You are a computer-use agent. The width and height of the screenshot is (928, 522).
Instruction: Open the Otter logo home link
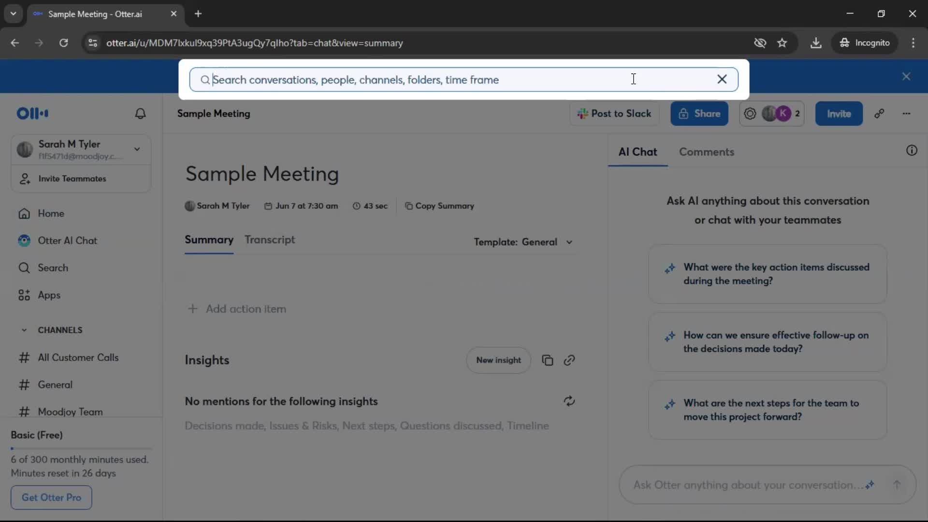32,114
